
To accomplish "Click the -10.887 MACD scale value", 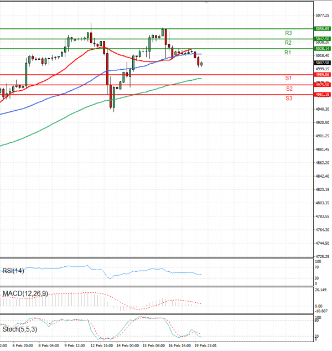I will [321, 311].
